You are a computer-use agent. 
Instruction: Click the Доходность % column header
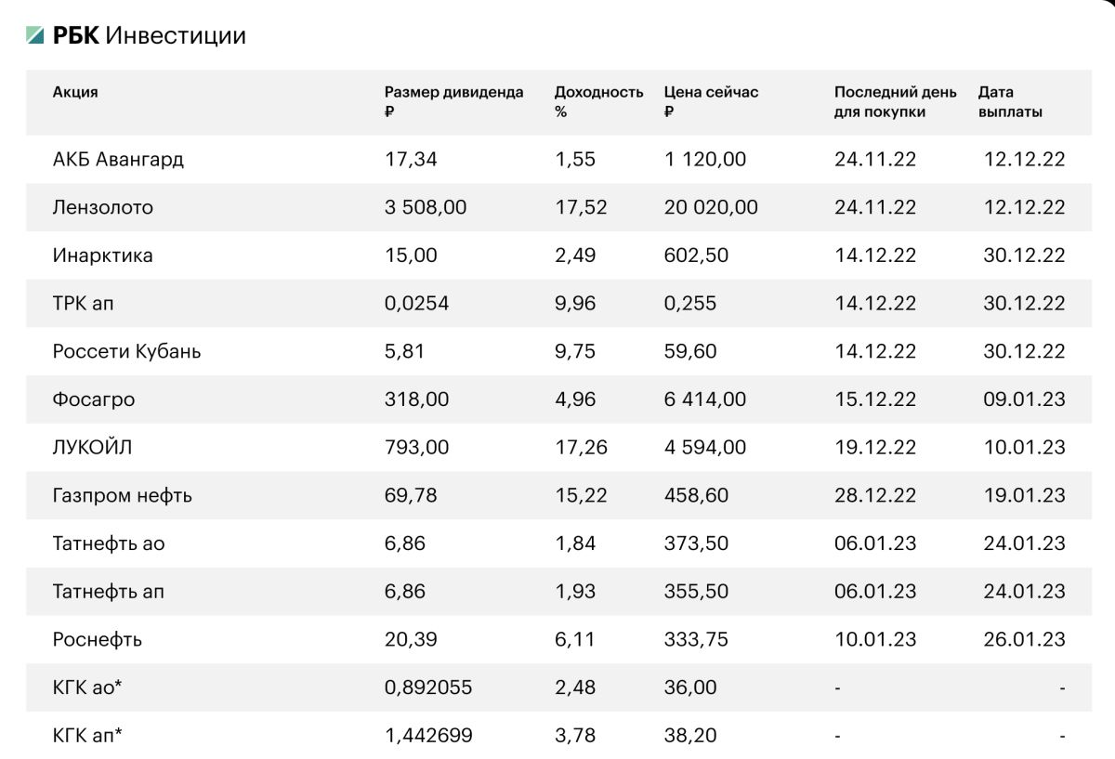pyautogui.click(x=599, y=101)
